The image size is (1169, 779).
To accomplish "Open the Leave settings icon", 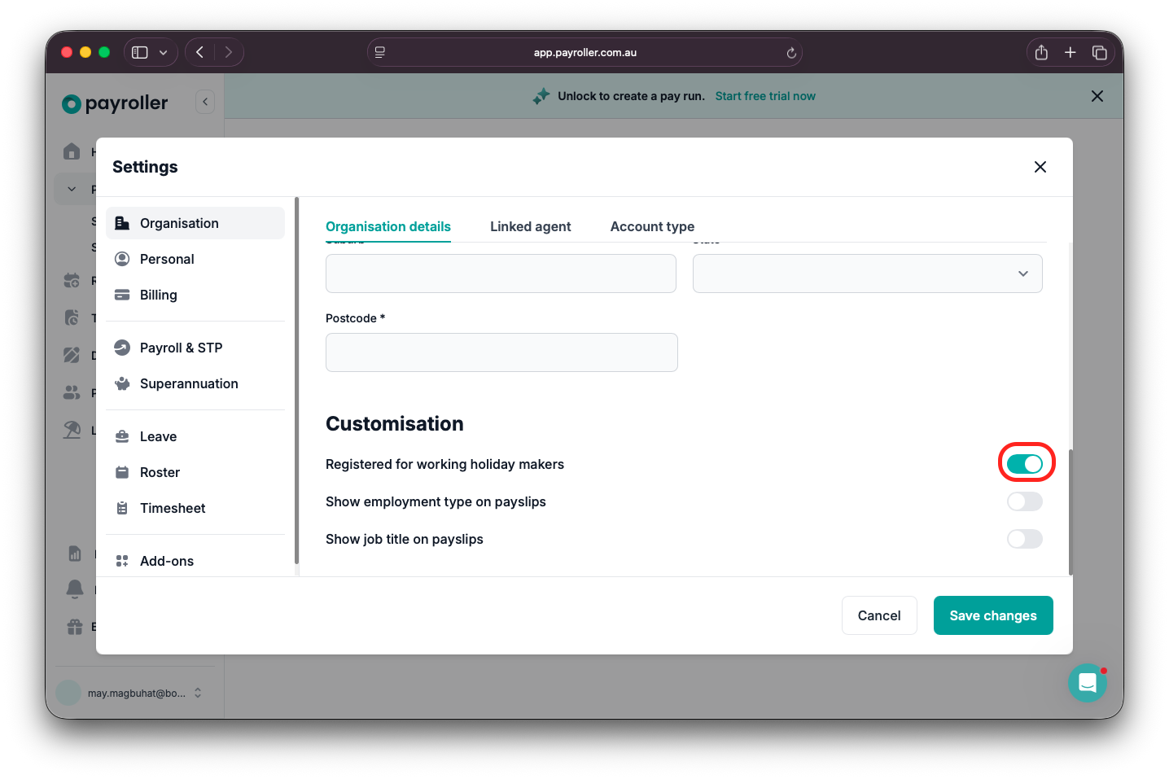I will pyautogui.click(x=122, y=436).
